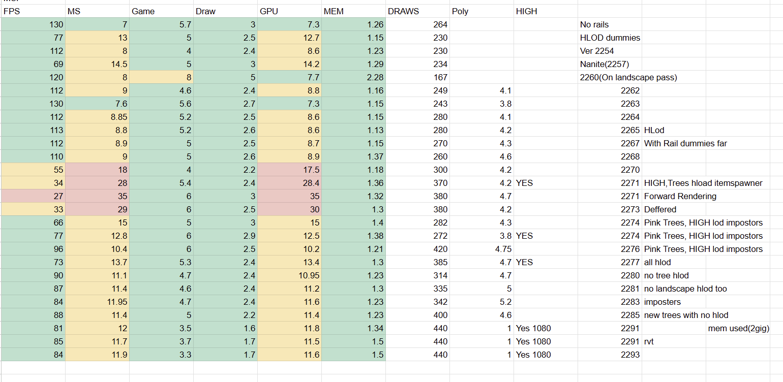Select the red FPS cell showing 27

point(33,196)
